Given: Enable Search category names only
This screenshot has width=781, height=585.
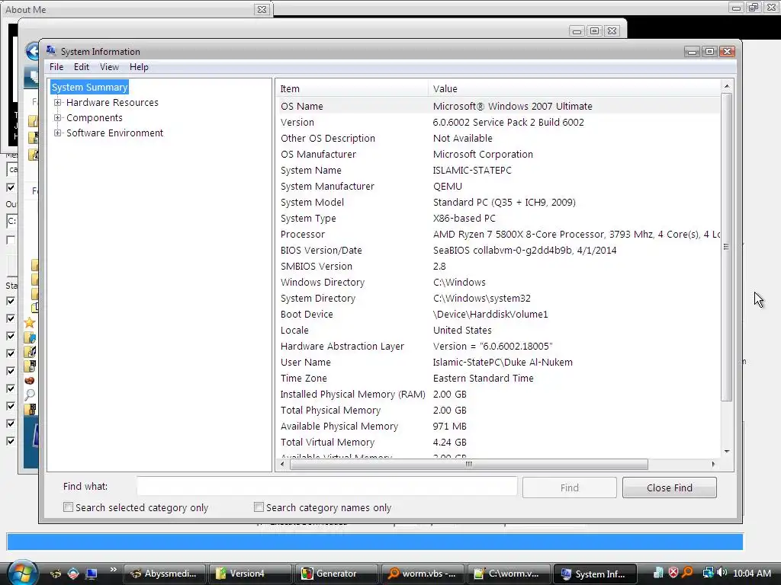Looking at the screenshot, I should click(x=259, y=507).
